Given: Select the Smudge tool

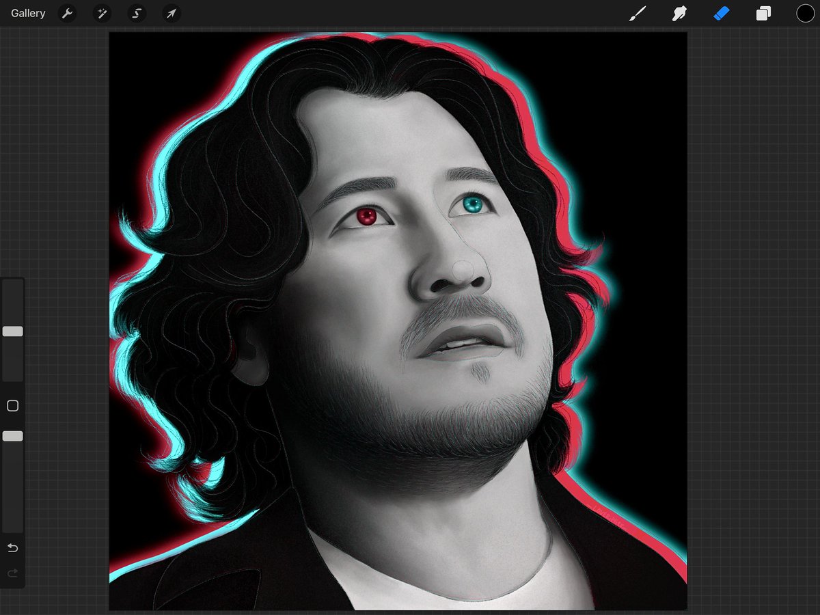Looking at the screenshot, I should (679, 13).
